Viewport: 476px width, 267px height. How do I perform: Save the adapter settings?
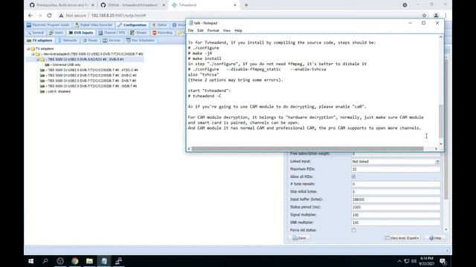pyautogui.click(x=299, y=238)
